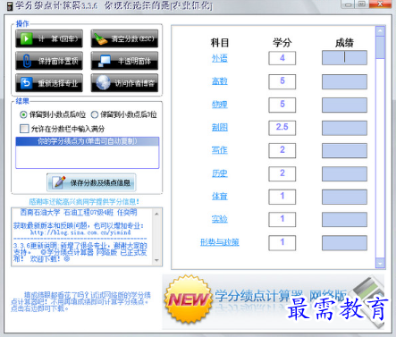
Task: Click 保存分数及绩点信息 button
Action: [91, 182]
